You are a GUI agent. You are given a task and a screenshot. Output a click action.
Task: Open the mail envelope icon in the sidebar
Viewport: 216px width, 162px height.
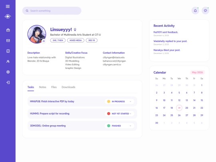tap(8, 40)
